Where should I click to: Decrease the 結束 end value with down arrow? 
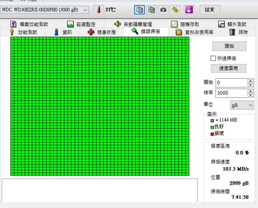[x=251, y=95]
